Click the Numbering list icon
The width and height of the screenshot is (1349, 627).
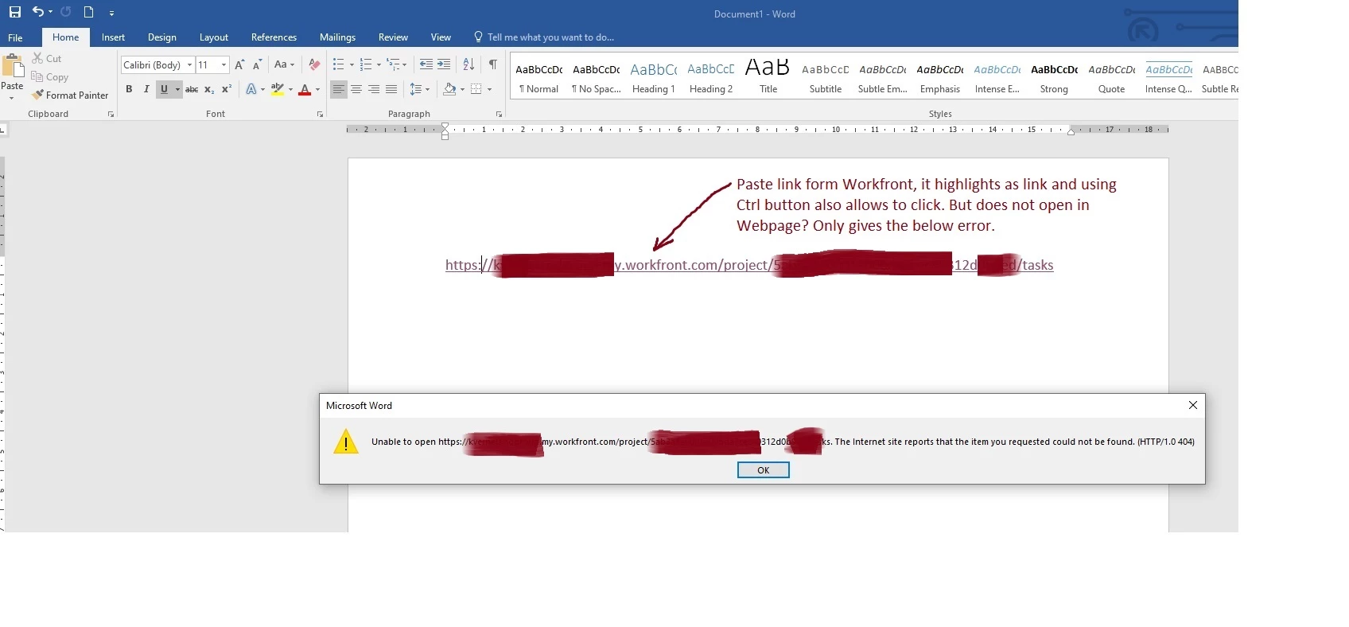coord(366,65)
